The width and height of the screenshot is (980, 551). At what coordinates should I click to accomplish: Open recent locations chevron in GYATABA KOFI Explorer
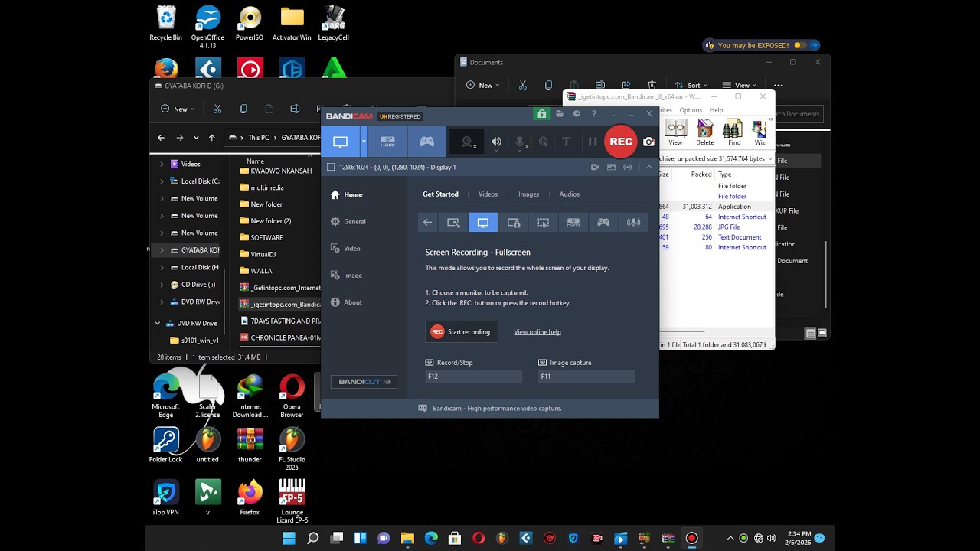click(196, 138)
